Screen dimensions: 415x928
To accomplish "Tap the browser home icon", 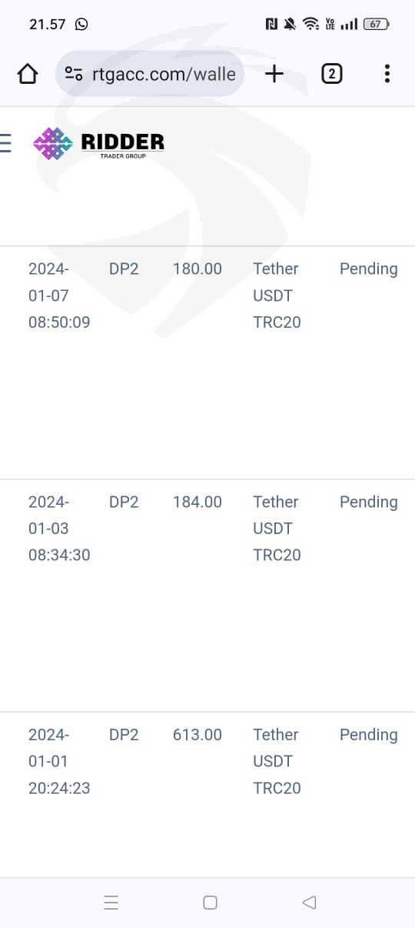I will point(27,74).
